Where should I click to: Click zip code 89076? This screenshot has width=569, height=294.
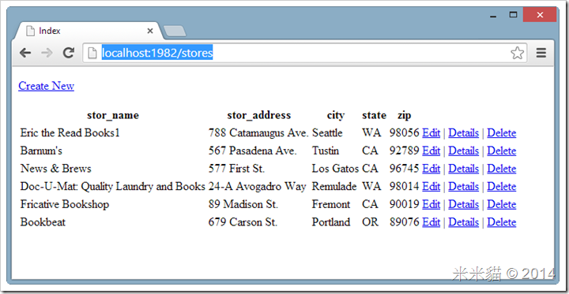[405, 222]
